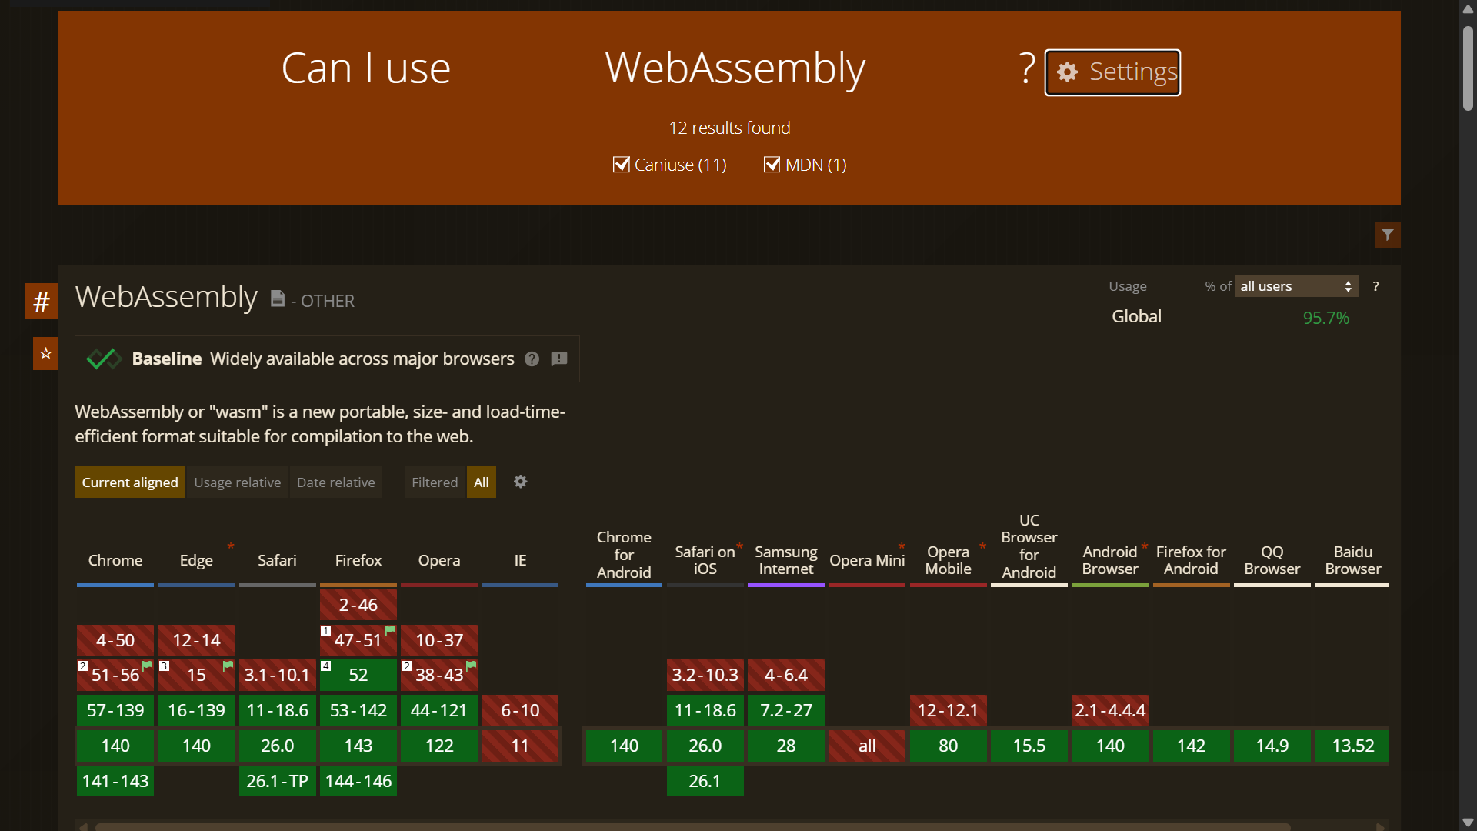The image size is (1477, 831).
Task: Click the WebAssembly search input field
Action: [x=735, y=69]
